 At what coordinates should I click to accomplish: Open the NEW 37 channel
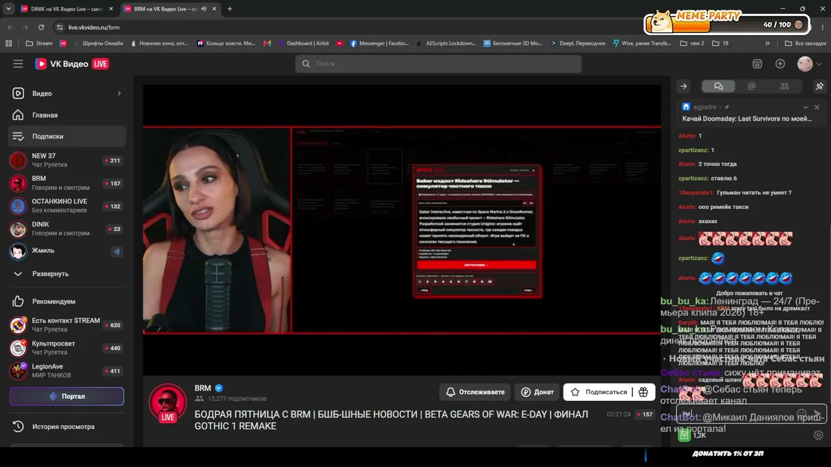tap(66, 160)
